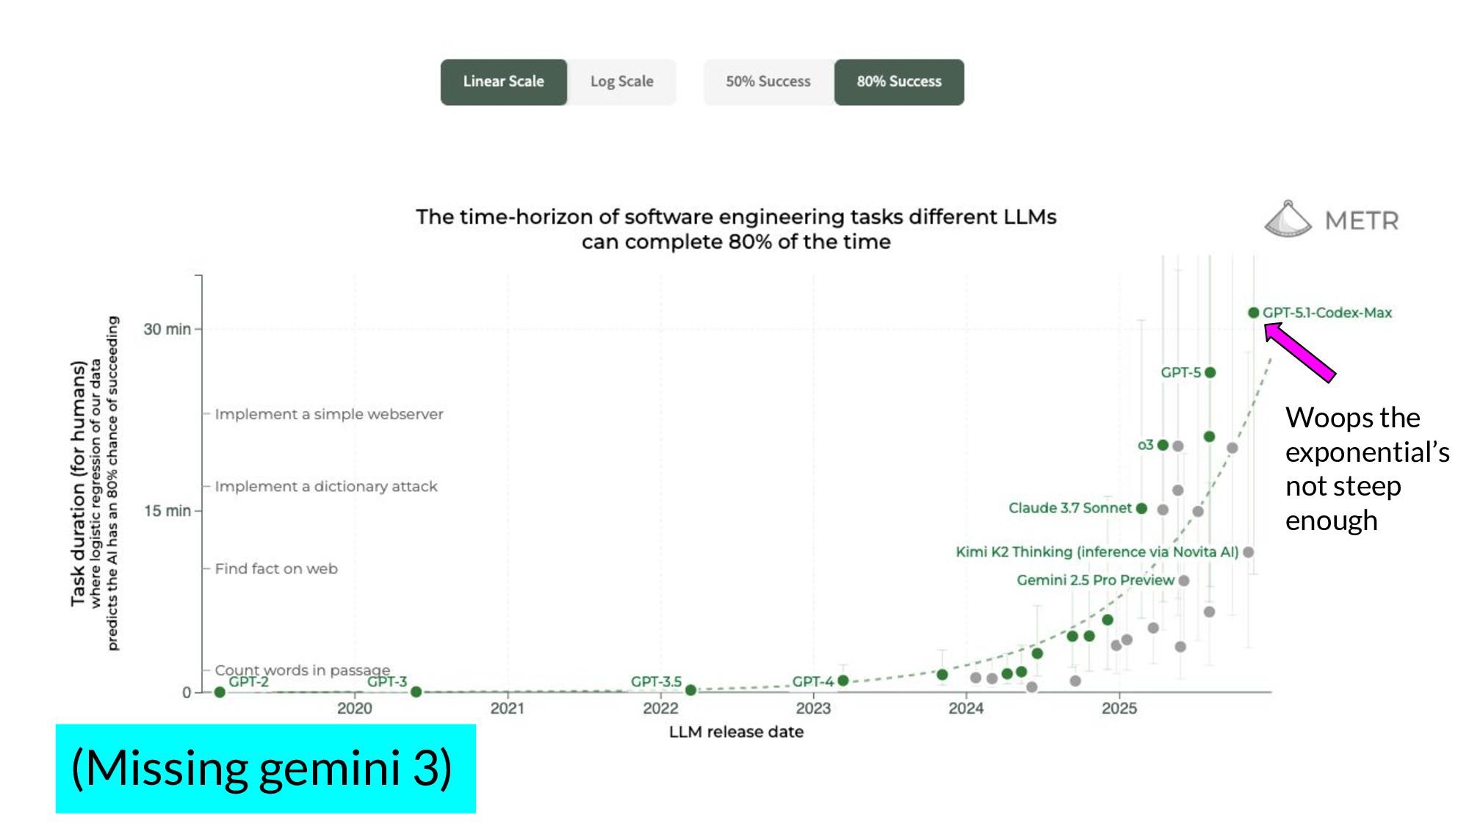Select the o3 data point dot
Image resolution: width=1469 pixels, height=826 pixels.
coord(1163,445)
